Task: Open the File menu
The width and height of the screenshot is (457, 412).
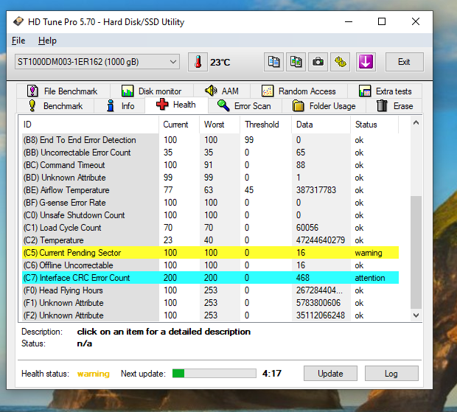Action: [x=18, y=41]
